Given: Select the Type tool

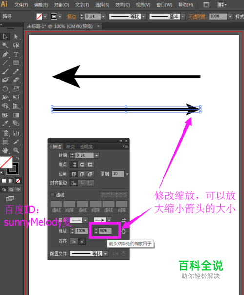Looking at the screenshot, I should pyautogui.click(x=16, y=55).
